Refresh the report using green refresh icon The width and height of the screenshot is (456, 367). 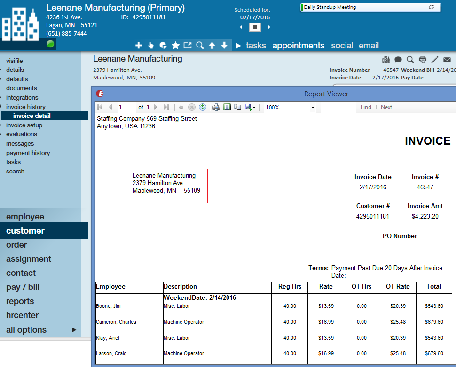pos(203,107)
